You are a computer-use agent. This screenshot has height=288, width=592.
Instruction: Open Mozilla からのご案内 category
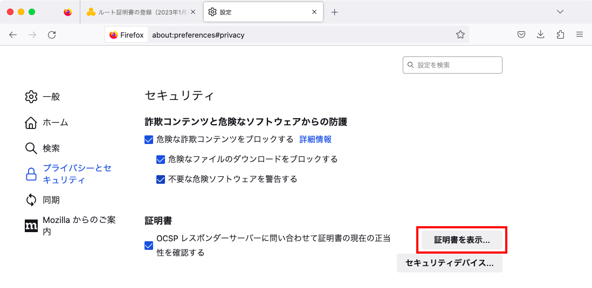71,226
